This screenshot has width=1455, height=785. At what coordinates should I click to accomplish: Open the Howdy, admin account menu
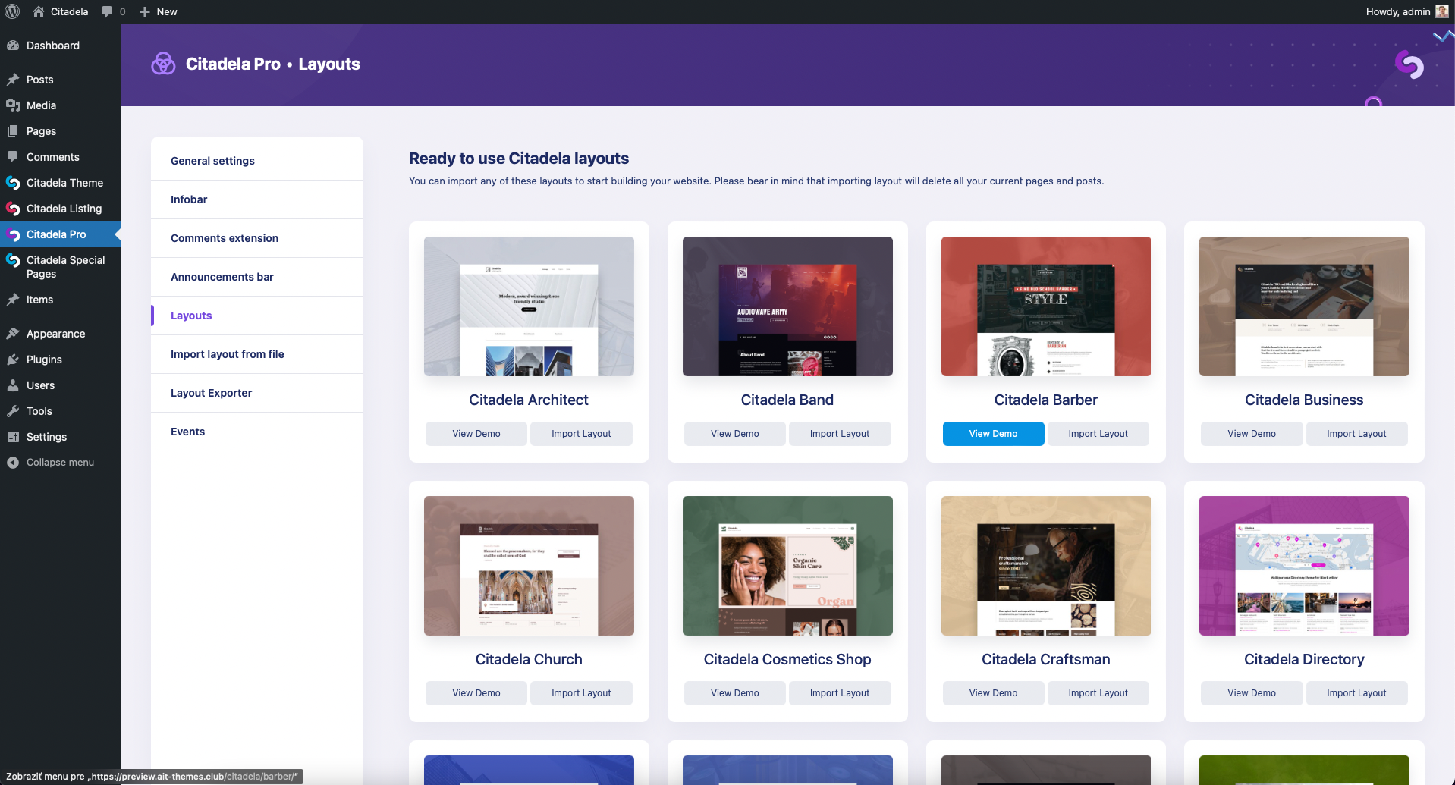1397,11
